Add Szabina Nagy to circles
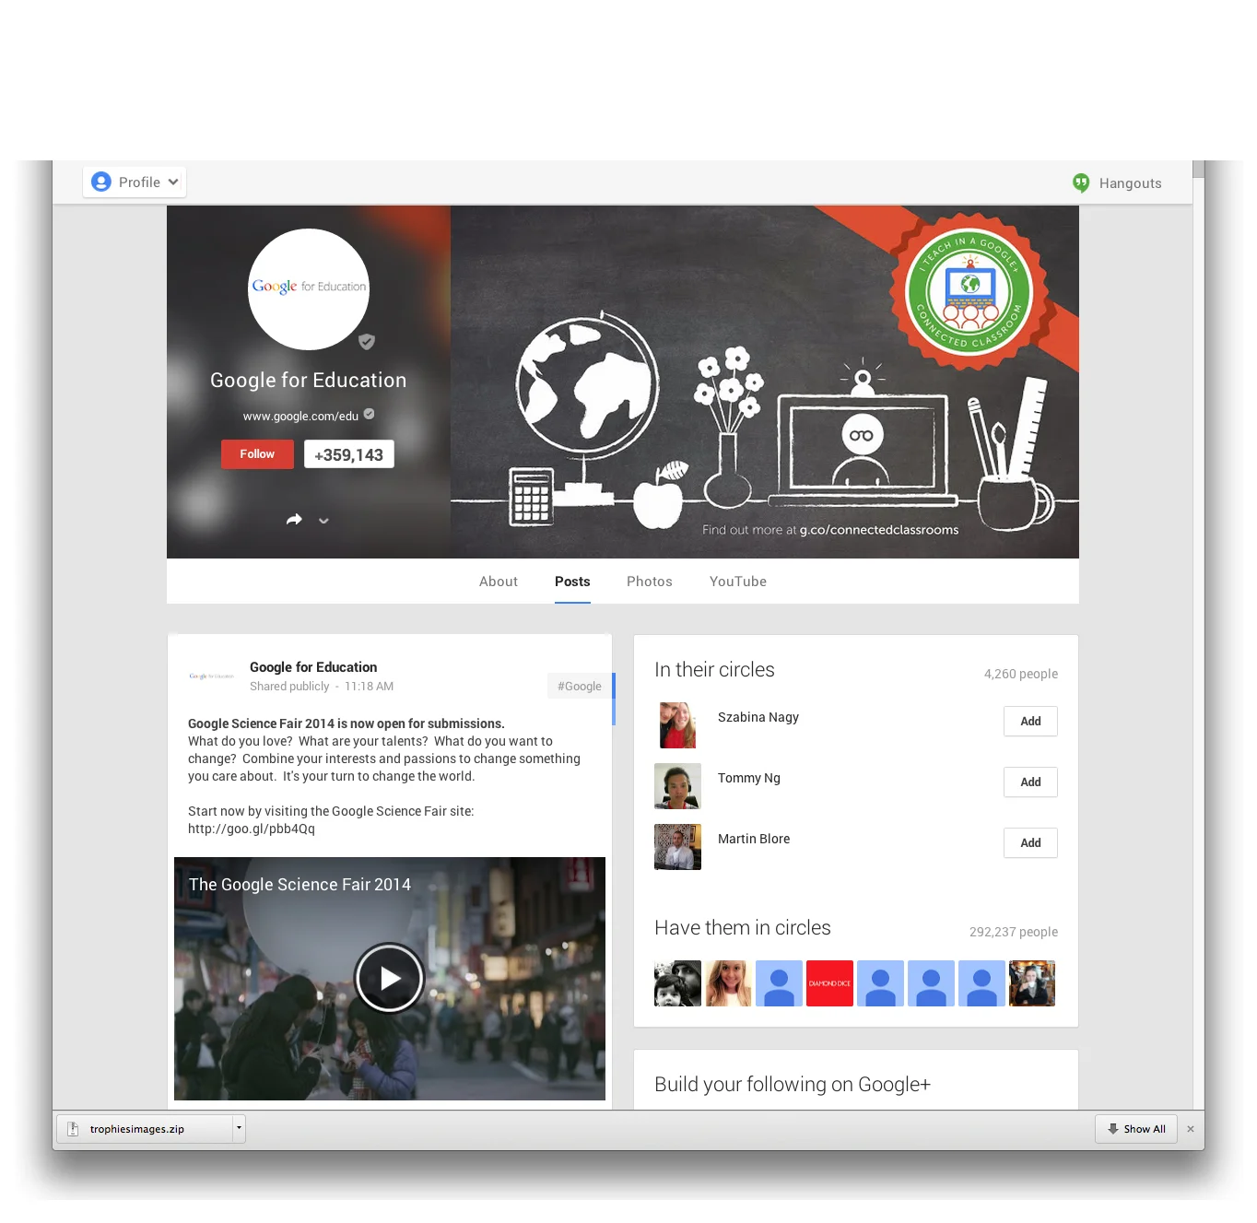The image size is (1257, 1223). point(1030,722)
